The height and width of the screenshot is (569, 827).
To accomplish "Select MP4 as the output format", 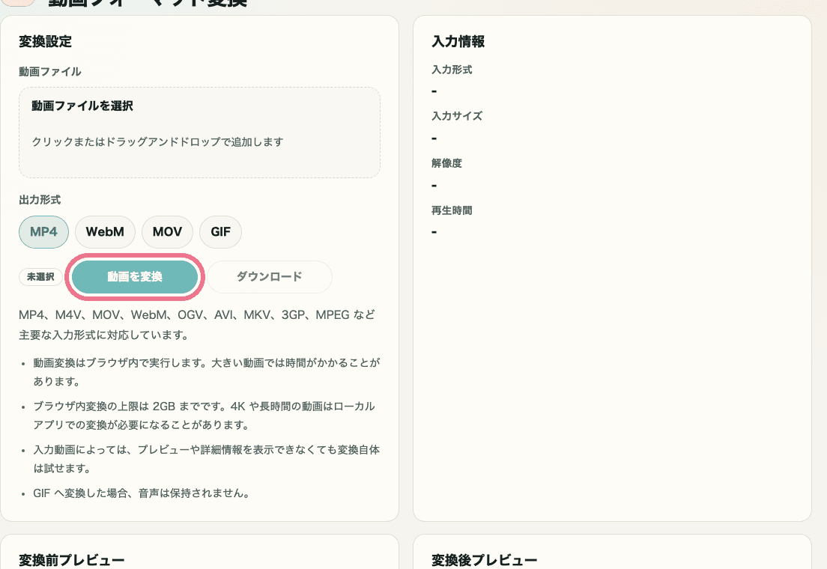I will pos(43,232).
